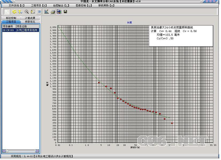Viewport: 221px width, 160px height.
Task: Click the project list horizontal scrollbar thumb
Action: (x=7, y=151)
